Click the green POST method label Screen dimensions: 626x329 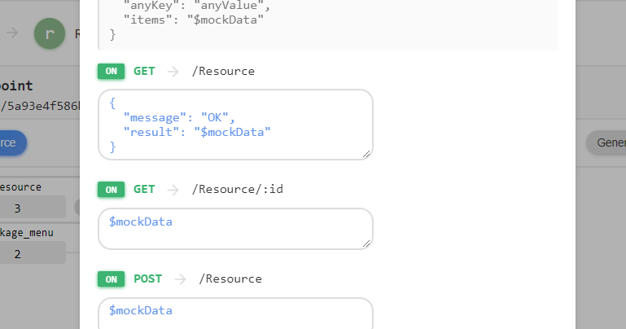147,279
